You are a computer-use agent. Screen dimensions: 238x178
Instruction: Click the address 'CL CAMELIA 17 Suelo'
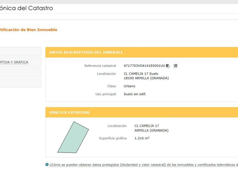pyautogui.click(x=141, y=74)
